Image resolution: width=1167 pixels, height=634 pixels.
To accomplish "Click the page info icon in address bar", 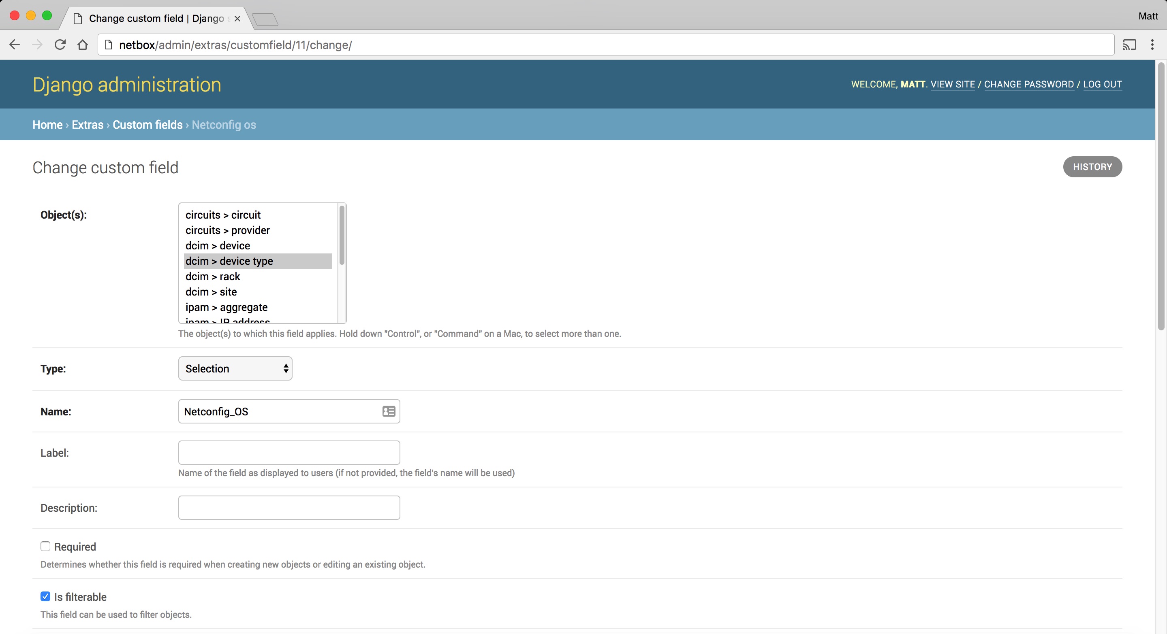I will point(108,45).
